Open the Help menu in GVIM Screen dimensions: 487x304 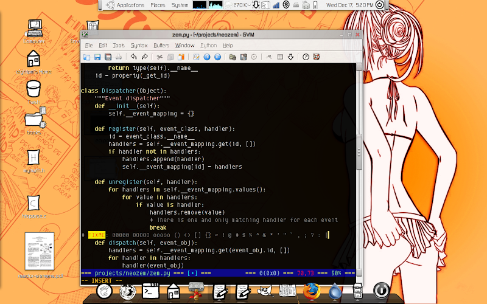pos(228,46)
